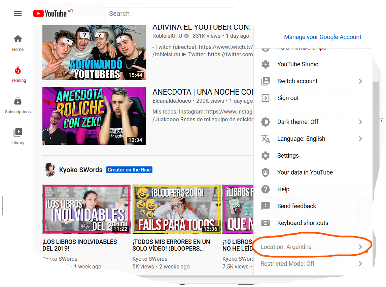Click the 15:44 duration badge
The height and width of the screenshot is (287, 386).
coord(135,75)
